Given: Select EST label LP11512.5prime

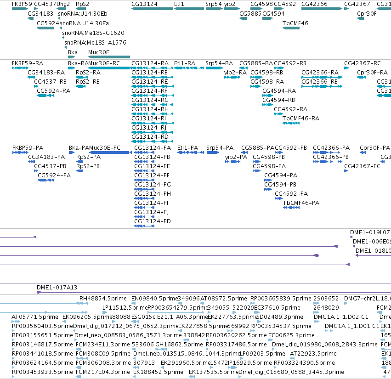Looking at the screenshot, I should (125, 308).
